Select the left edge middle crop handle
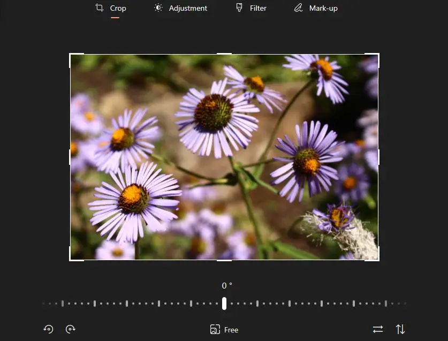448x341 pixels. click(x=70, y=157)
